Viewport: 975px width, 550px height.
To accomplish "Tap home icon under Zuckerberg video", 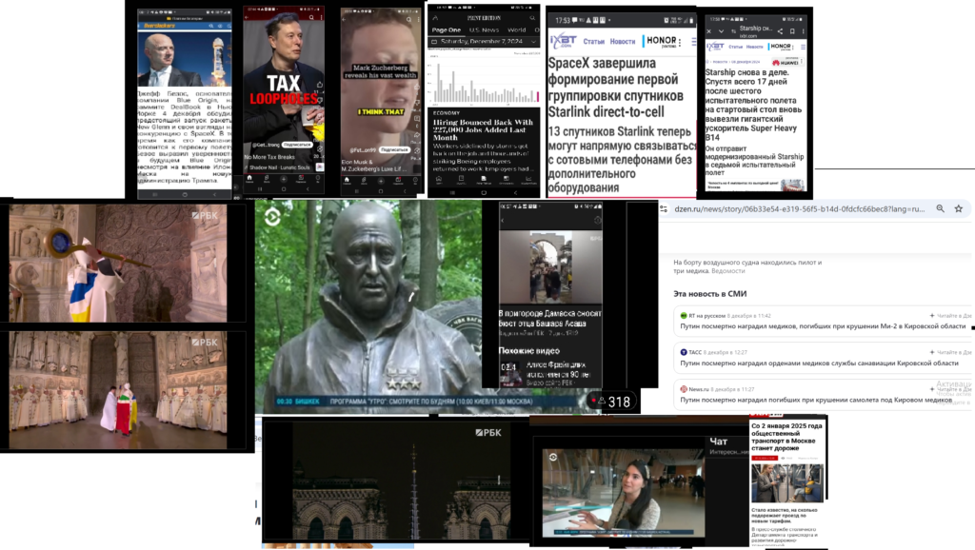I will tap(347, 181).
